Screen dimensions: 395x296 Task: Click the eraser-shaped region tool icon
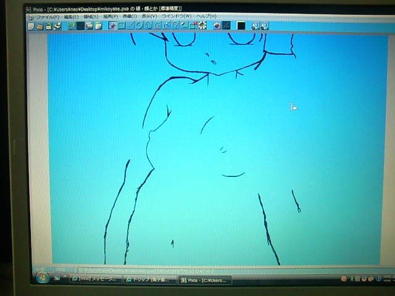tap(185, 26)
